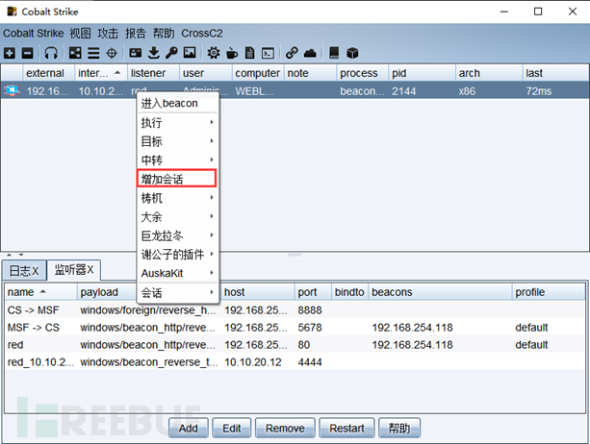
Task: Open the 攻击 menu
Action: 108,33
